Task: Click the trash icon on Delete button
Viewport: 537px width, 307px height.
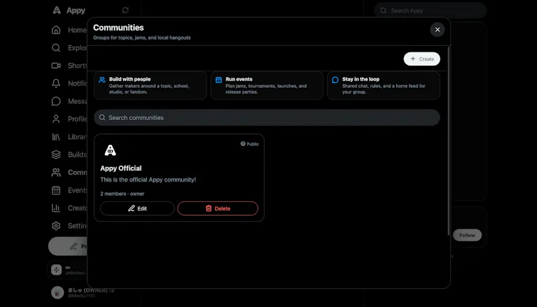Action: pyautogui.click(x=209, y=208)
